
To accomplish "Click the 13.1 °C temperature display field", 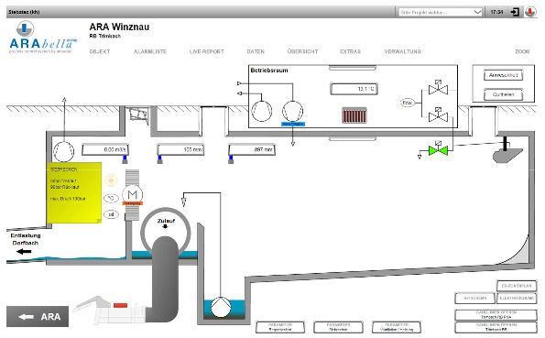I will coord(354,89).
